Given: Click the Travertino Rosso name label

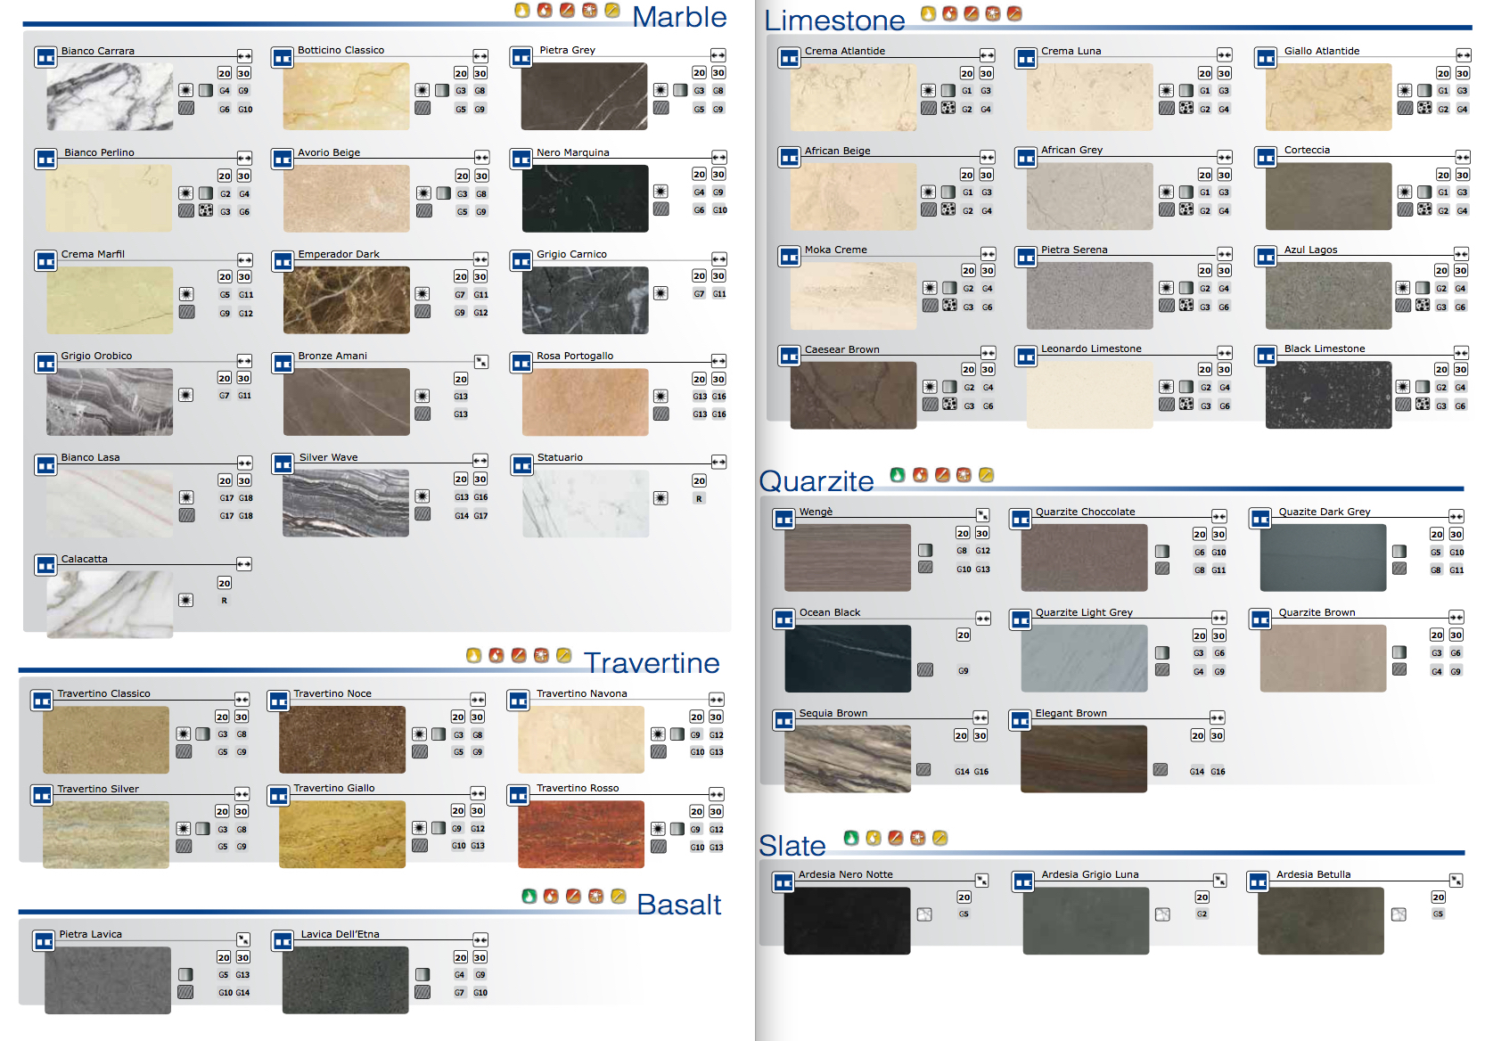Looking at the screenshot, I should pyautogui.click(x=577, y=788).
